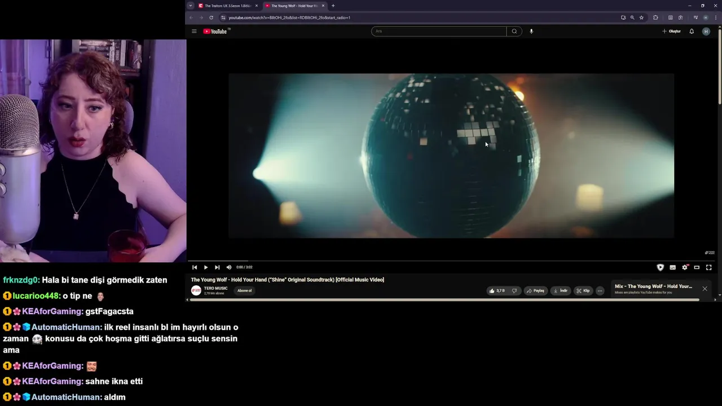The width and height of the screenshot is (722, 406).
Task: Go forward in browser history
Action: [201, 17]
